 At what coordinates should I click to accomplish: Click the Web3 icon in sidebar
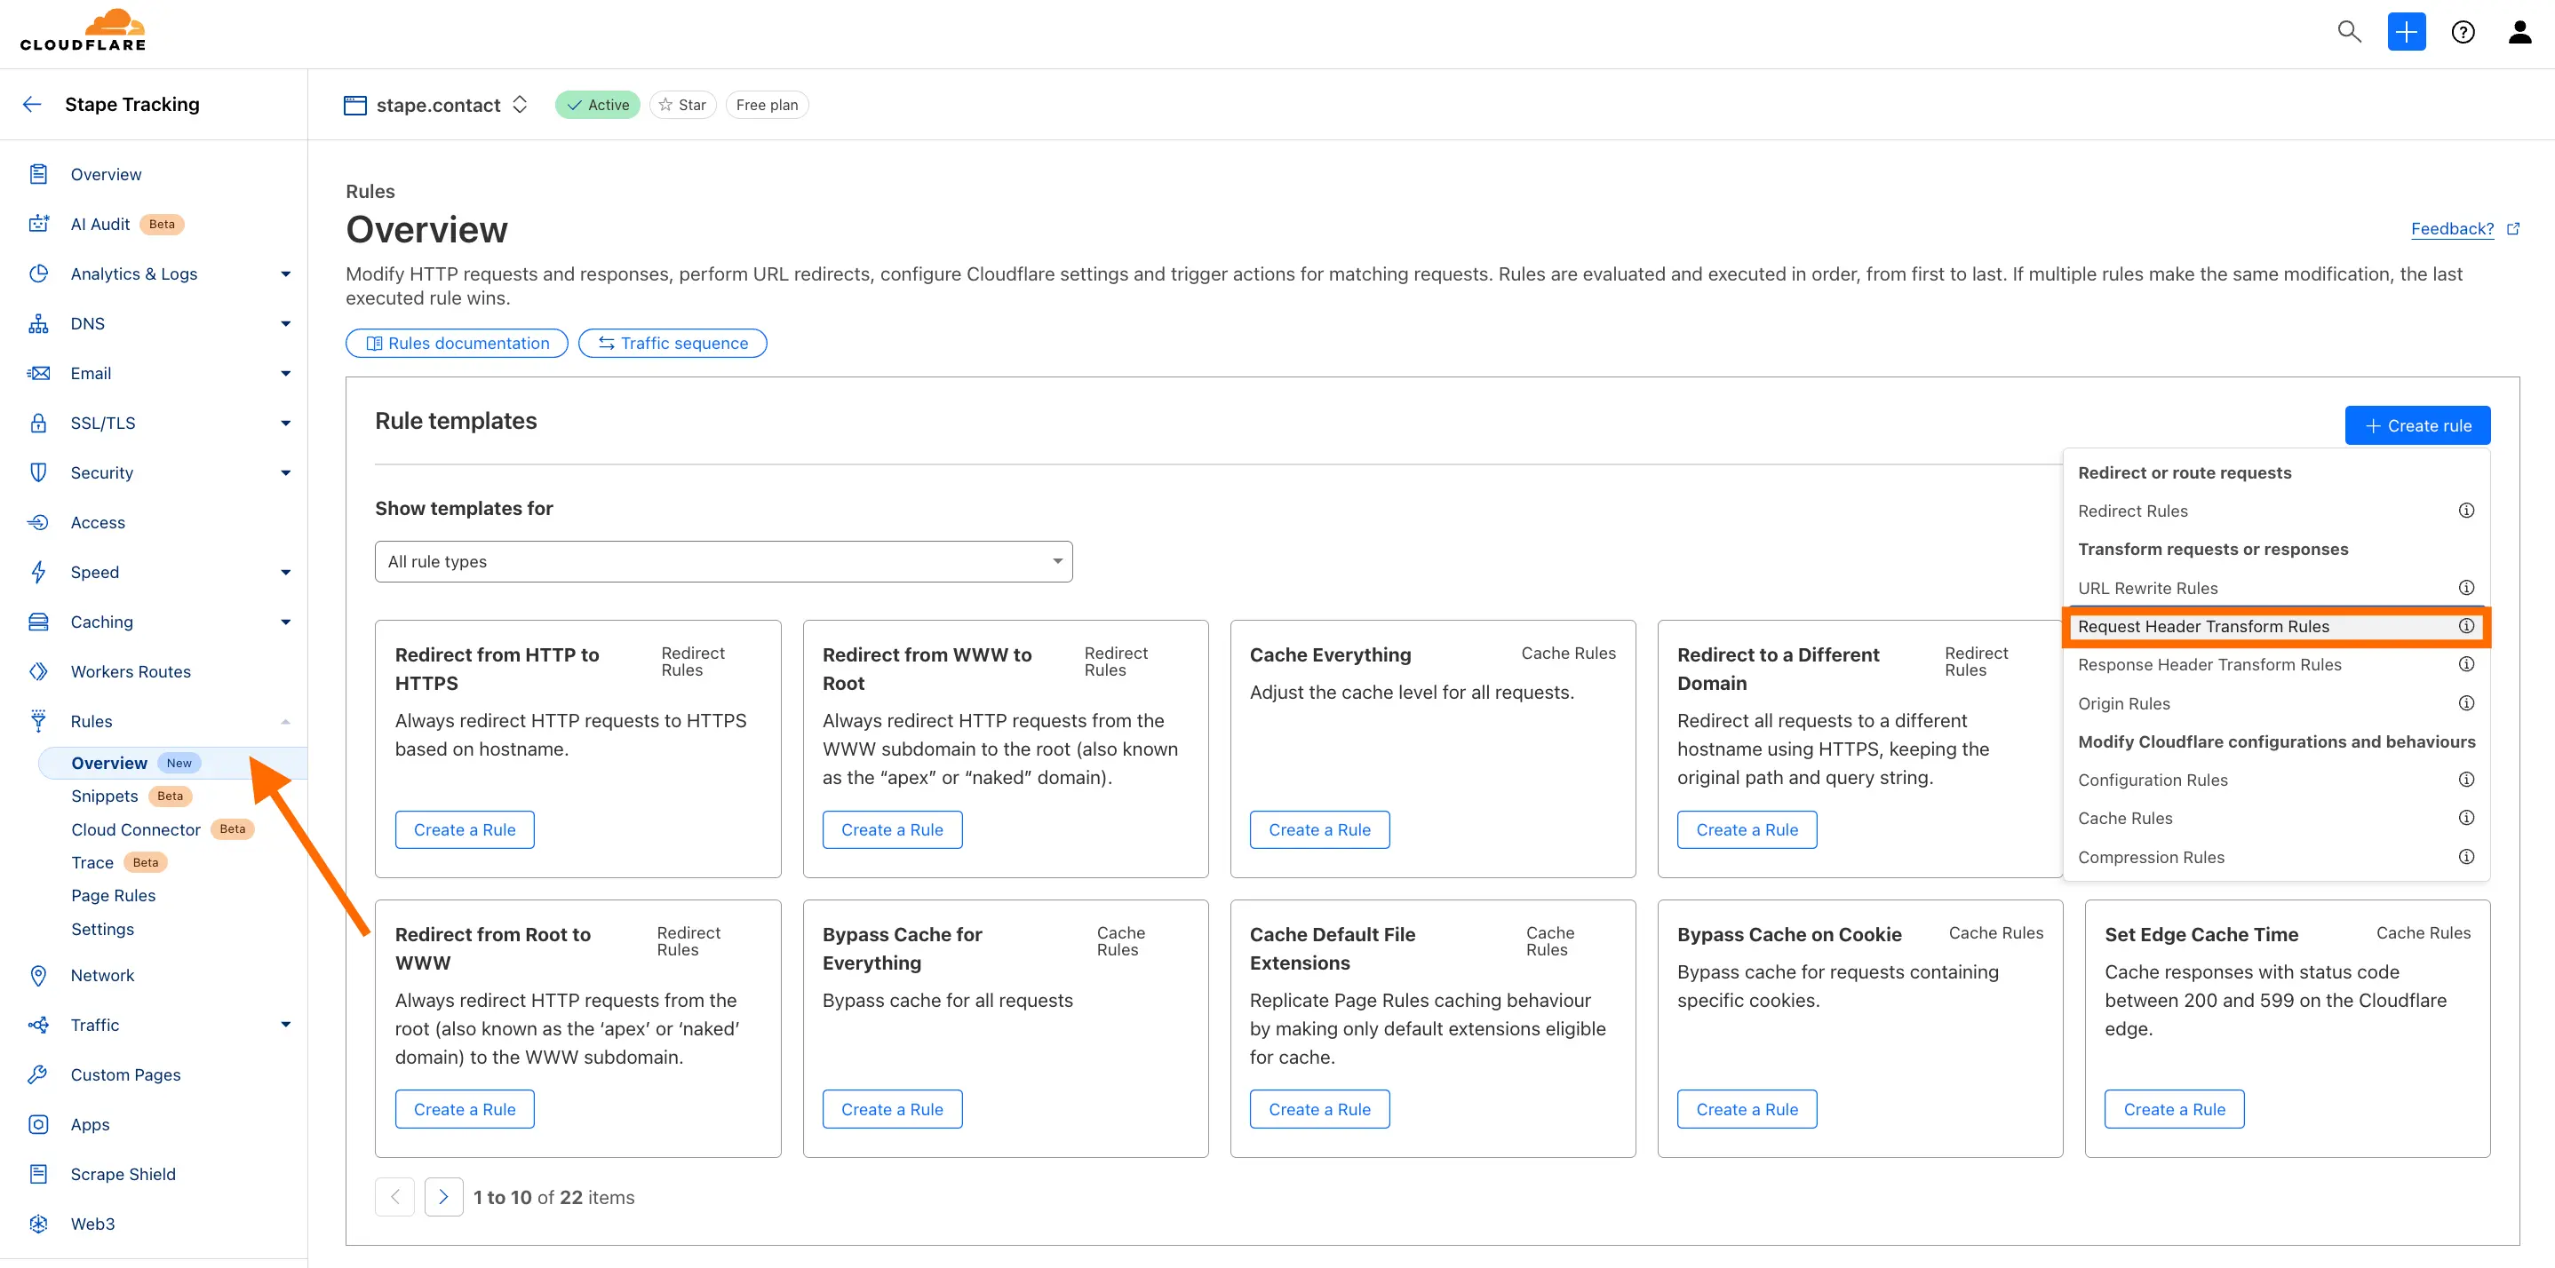point(39,1224)
